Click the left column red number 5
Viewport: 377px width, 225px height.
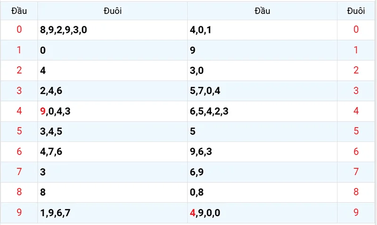click(19, 131)
